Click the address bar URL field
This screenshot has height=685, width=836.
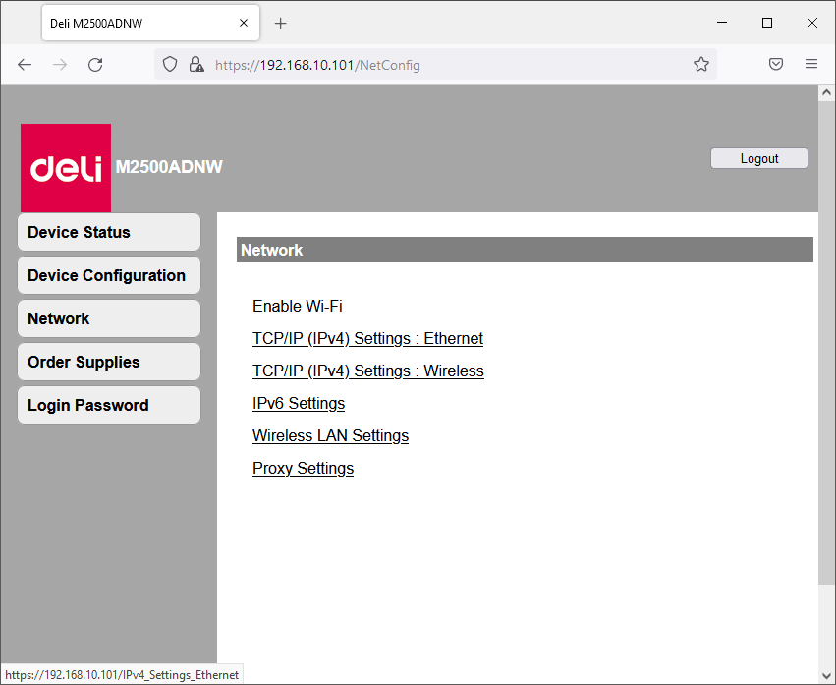click(x=442, y=65)
